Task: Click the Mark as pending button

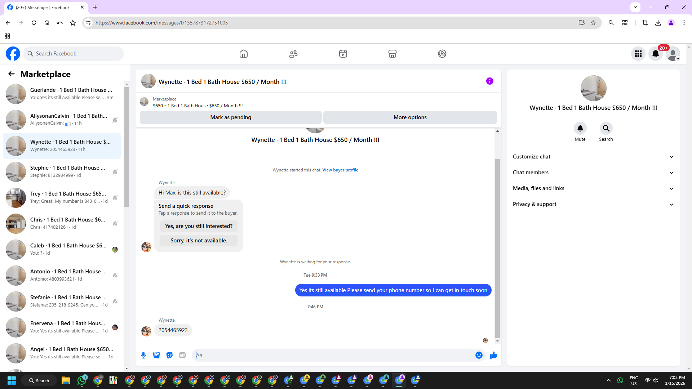Action: 231,117
